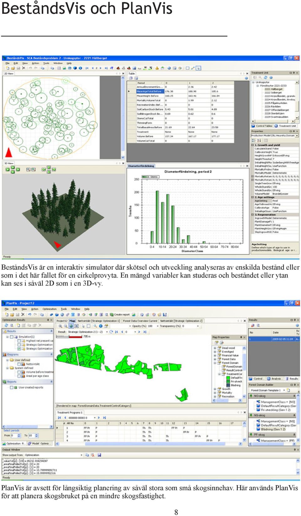Screen dimensions: 301x516
Task: Open the Project12 tab in PlanVis
Action: click(x=62, y=321)
